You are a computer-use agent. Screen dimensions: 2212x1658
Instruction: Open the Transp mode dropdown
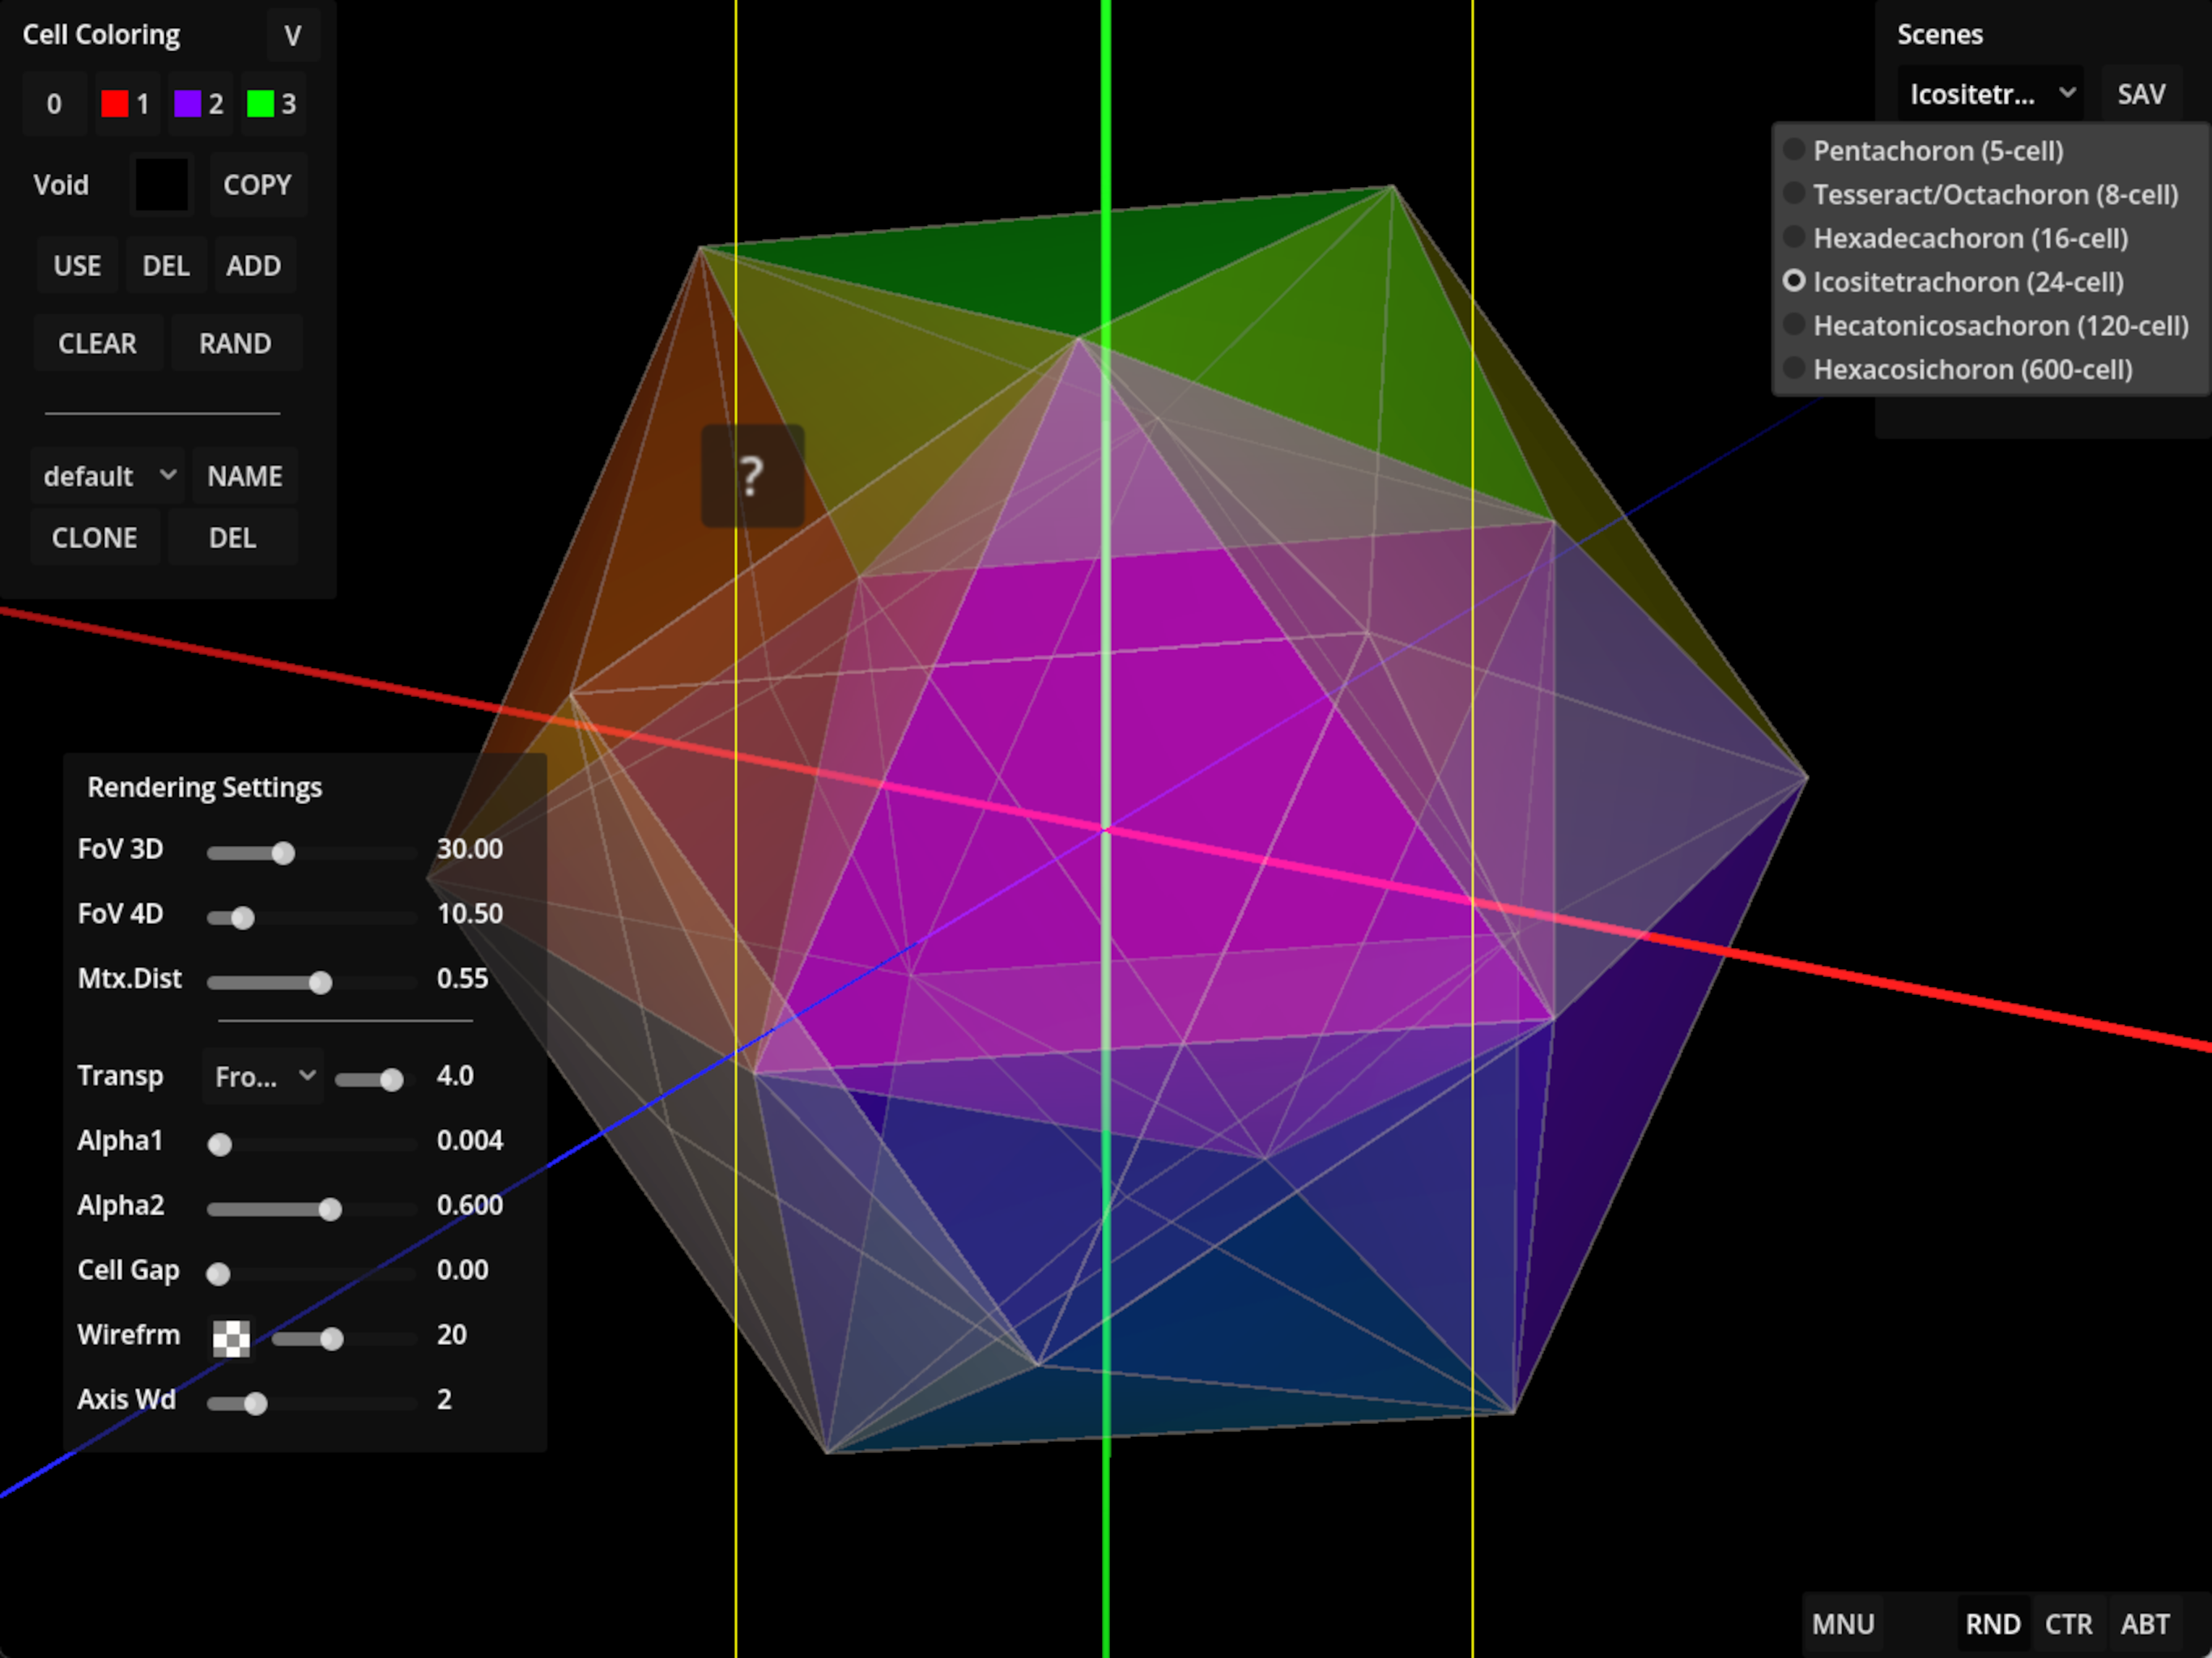click(x=263, y=1076)
